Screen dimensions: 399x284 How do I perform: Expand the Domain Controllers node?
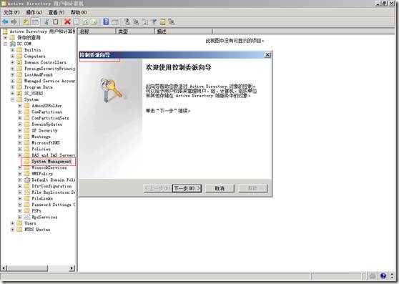pos(12,62)
